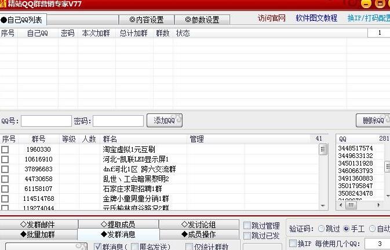The height and width of the screenshot is (250, 390).
Task: Check the box for group 44730658
Action: click(x=5, y=179)
